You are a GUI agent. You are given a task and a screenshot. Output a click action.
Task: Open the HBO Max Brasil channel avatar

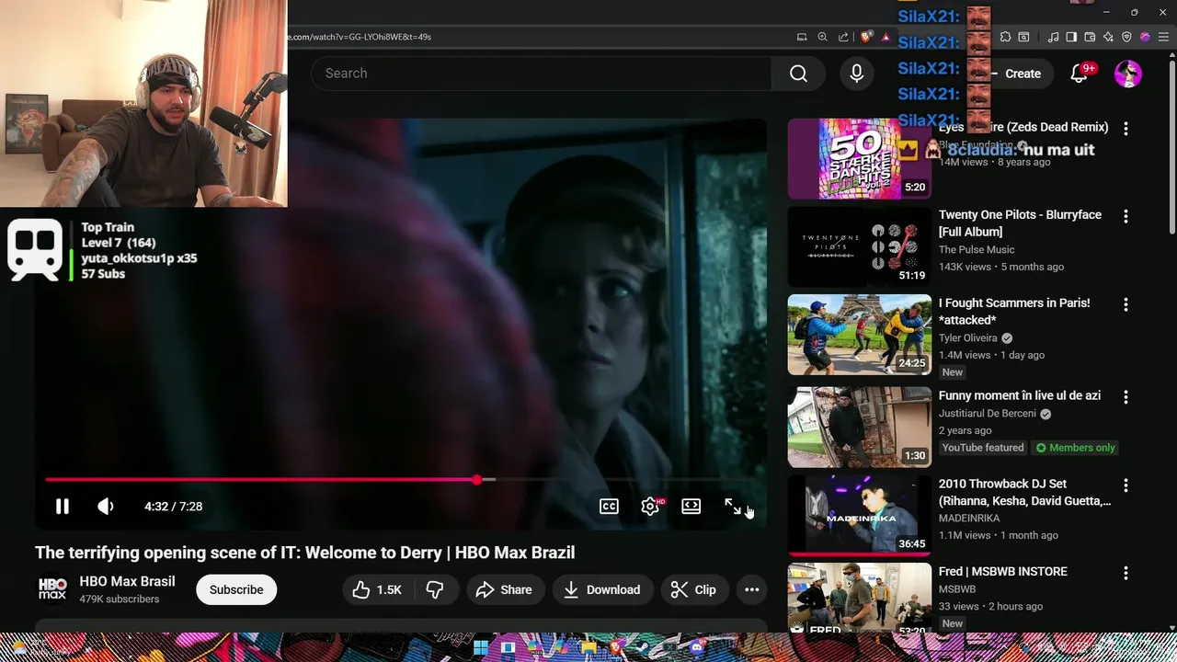pos(52,589)
